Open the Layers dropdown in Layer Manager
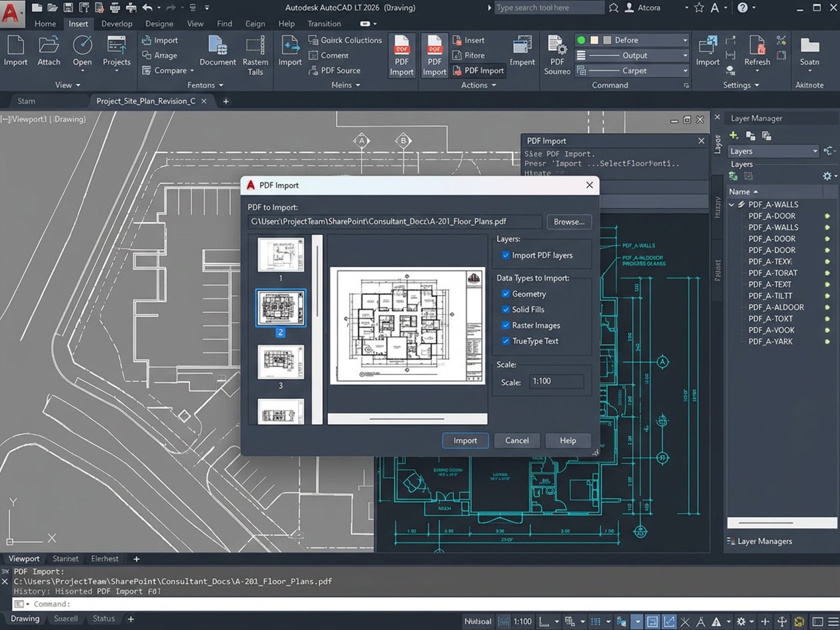Image resolution: width=840 pixels, height=630 pixels. tap(773, 151)
